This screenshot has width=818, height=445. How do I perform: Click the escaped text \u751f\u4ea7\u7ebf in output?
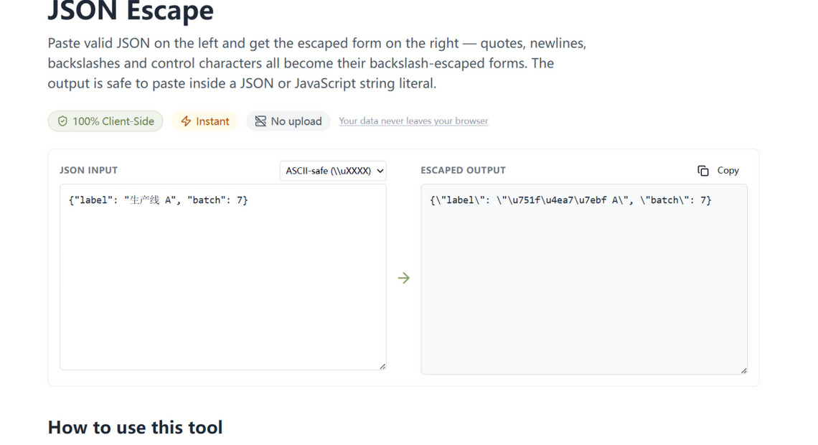coord(555,200)
